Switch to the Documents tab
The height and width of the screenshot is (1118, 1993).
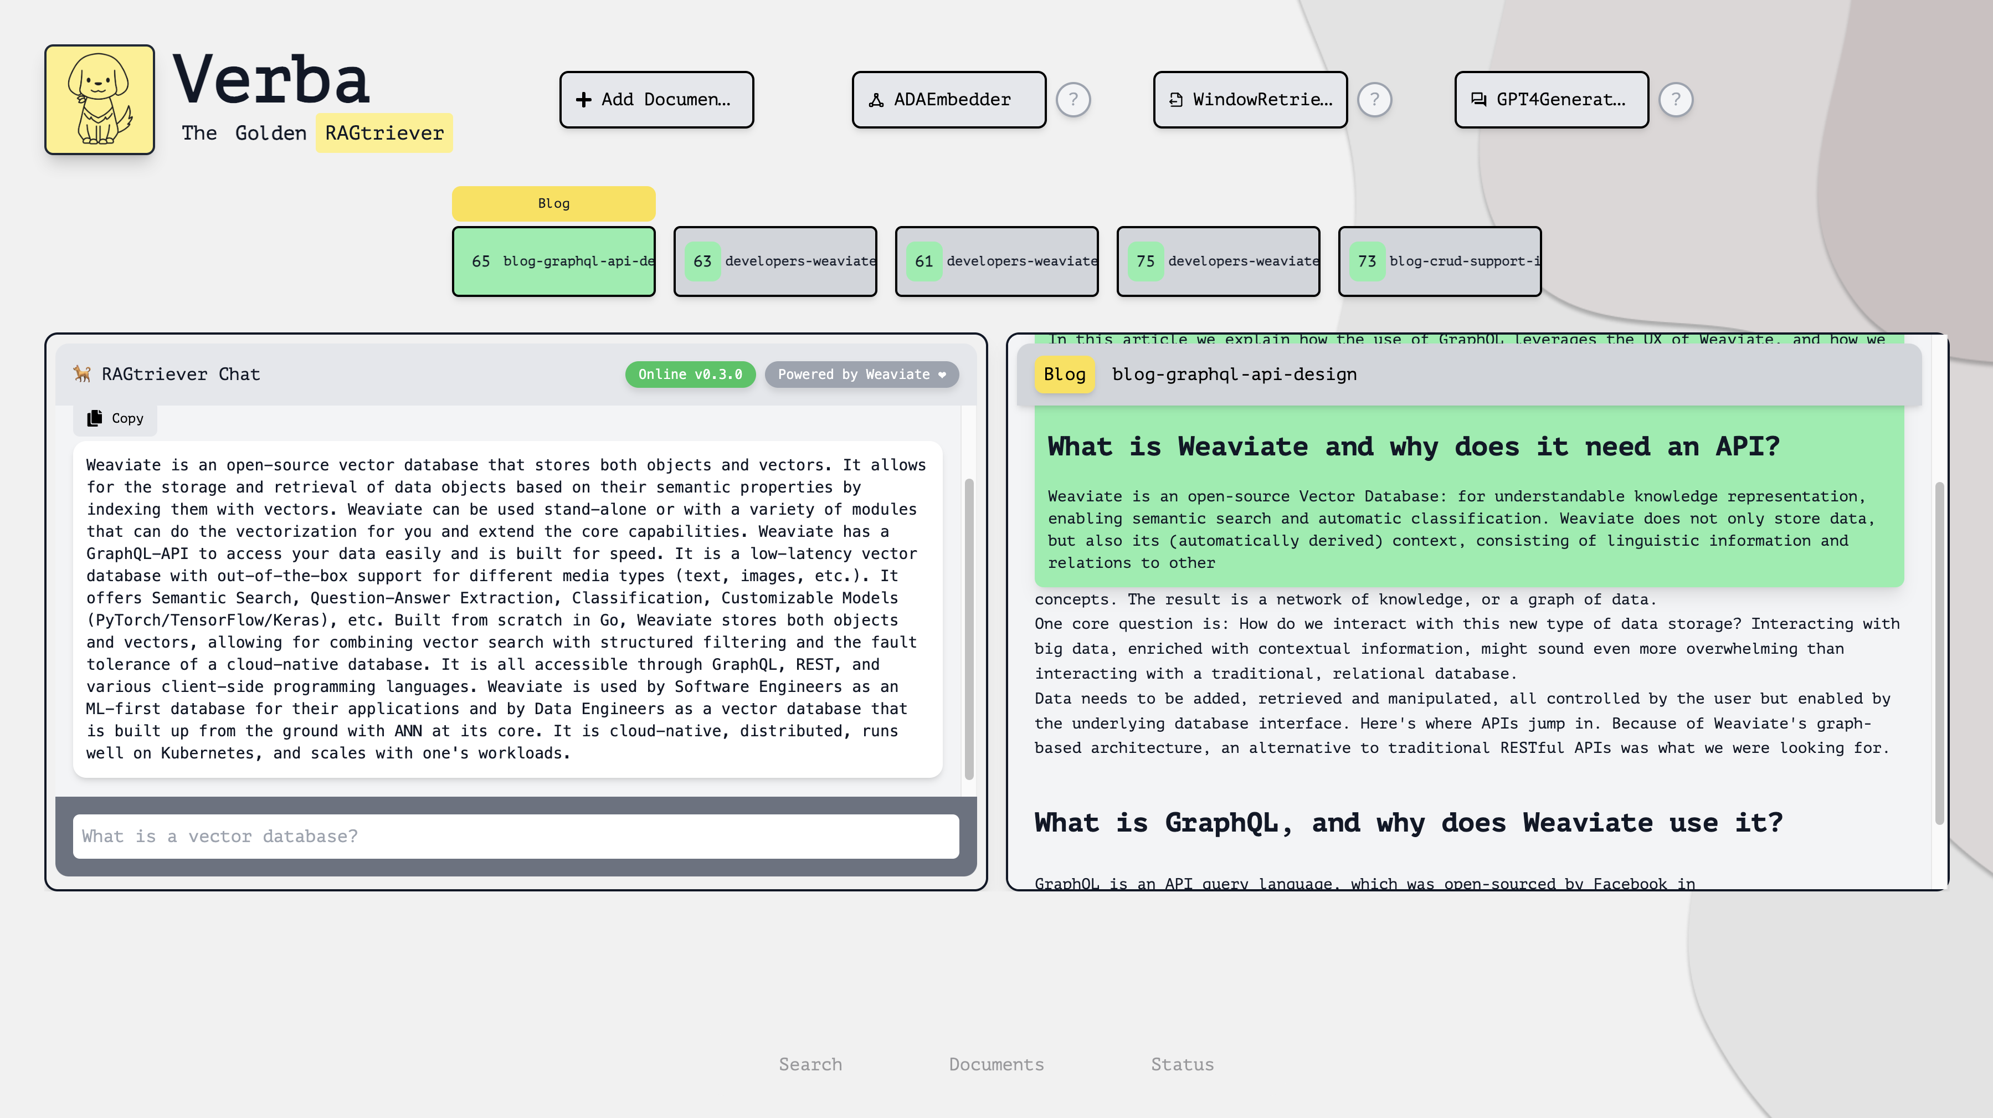(x=996, y=1065)
